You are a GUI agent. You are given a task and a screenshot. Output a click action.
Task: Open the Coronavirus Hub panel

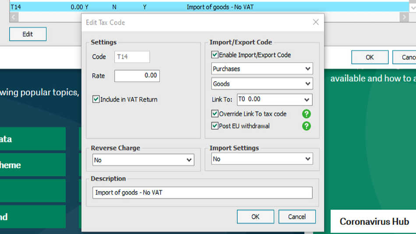click(374, 222)
